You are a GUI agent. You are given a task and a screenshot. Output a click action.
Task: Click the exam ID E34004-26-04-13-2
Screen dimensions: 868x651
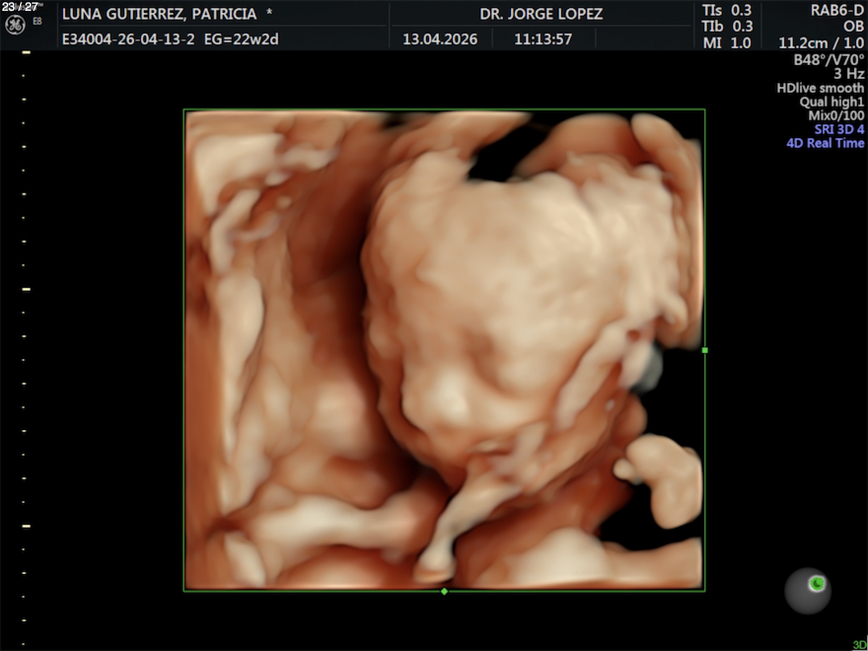pyautogui.click(x=128, y=39)
